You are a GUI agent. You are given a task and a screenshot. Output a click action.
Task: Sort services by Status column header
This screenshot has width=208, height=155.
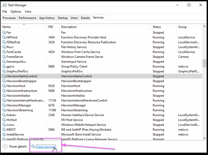click(157, 27)
